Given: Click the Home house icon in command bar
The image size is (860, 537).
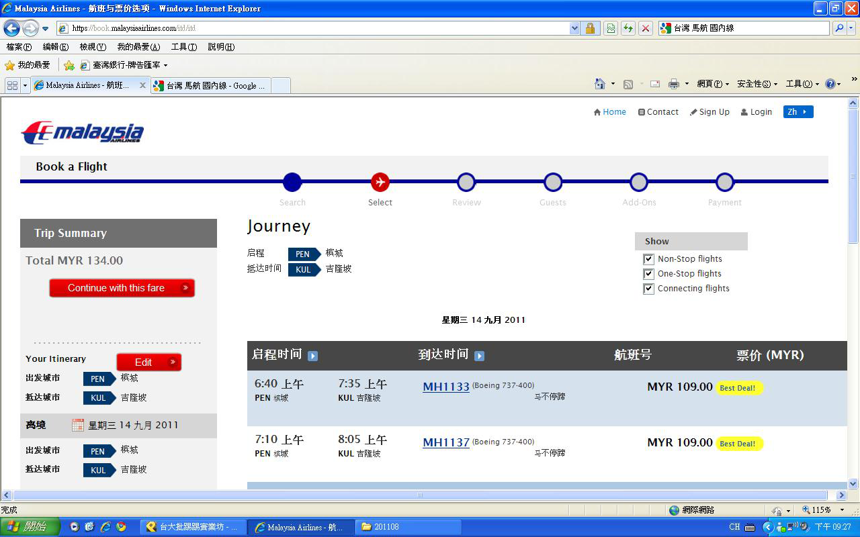Looking at the screenshot, I should [600, 84].
